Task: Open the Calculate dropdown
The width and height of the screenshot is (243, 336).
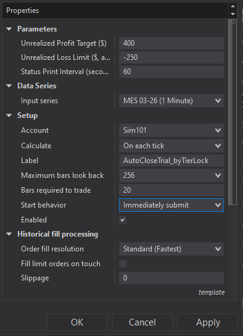Action: (171, 146)
